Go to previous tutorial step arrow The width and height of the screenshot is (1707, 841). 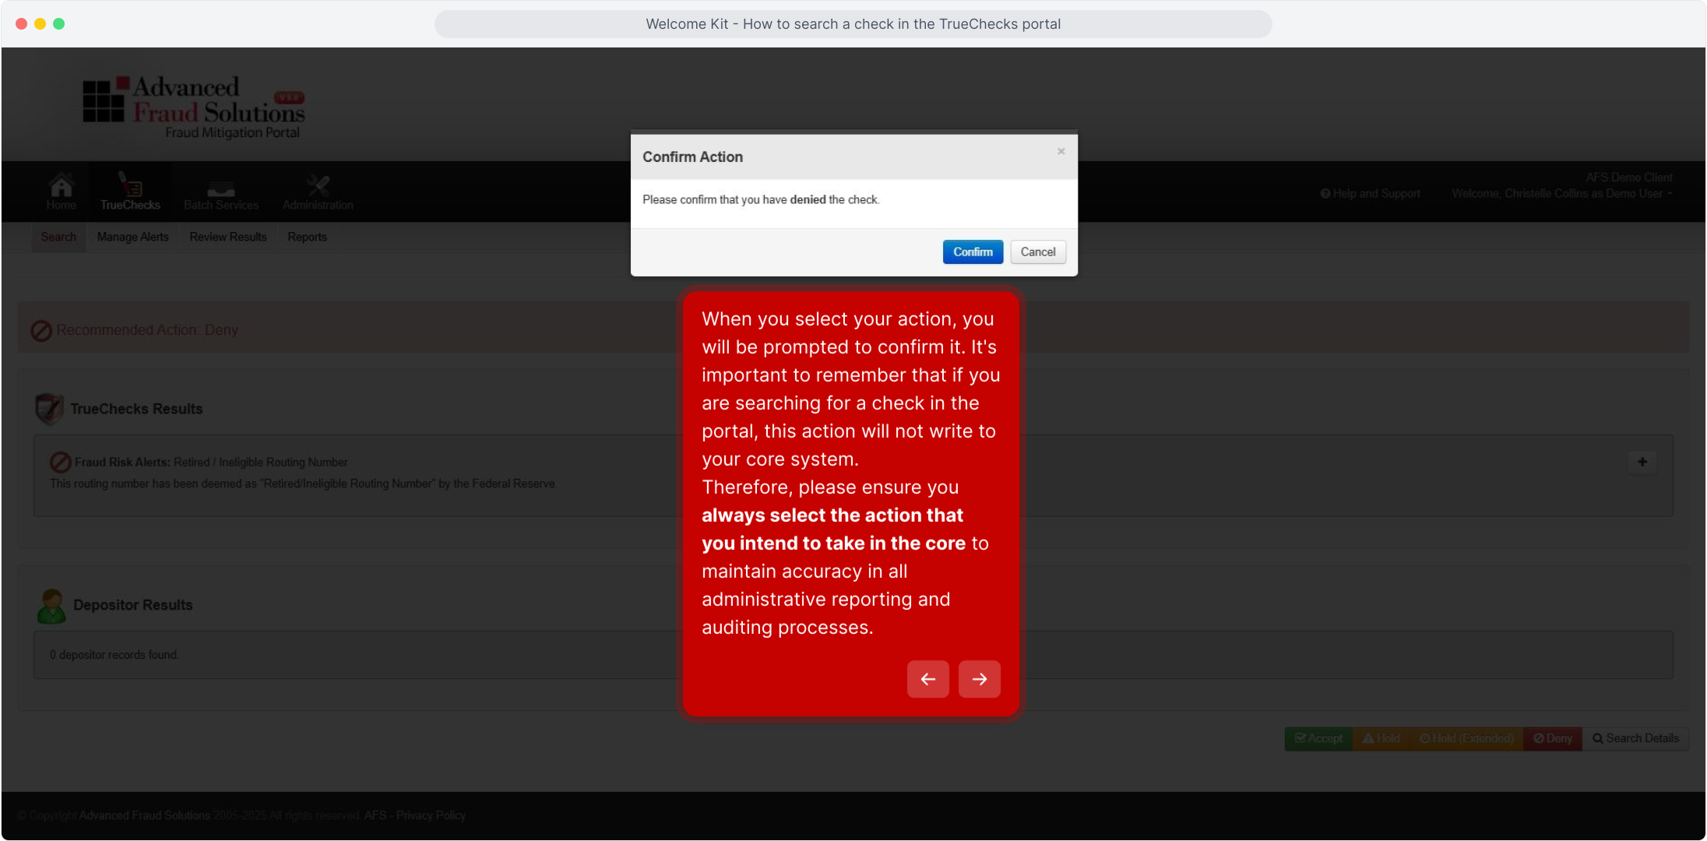927,679
